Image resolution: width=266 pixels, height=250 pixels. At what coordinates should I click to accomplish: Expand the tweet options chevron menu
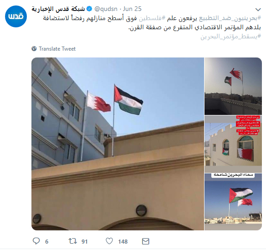pos(258,10)
